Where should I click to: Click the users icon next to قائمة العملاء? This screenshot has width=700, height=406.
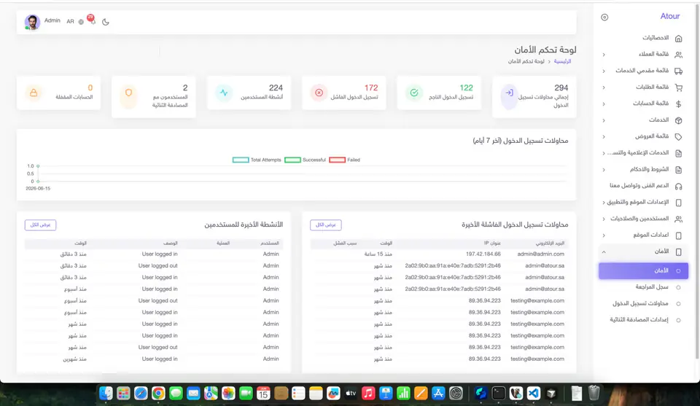tap(679, 55)
